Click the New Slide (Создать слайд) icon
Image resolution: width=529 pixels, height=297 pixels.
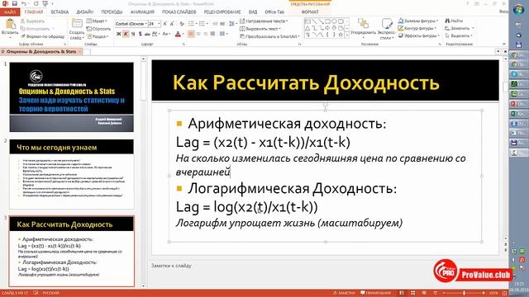77,24
